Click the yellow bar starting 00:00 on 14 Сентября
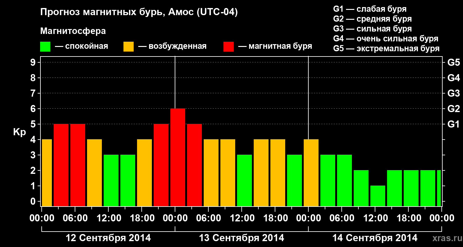Screen dimensions: 463x247 click(x=311, y=173)
